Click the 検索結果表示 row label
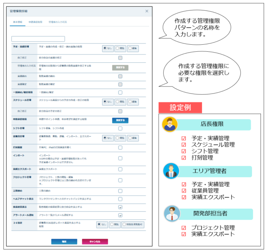The height and width of the screenshot is (251, 266). click(x=20, y=207)
